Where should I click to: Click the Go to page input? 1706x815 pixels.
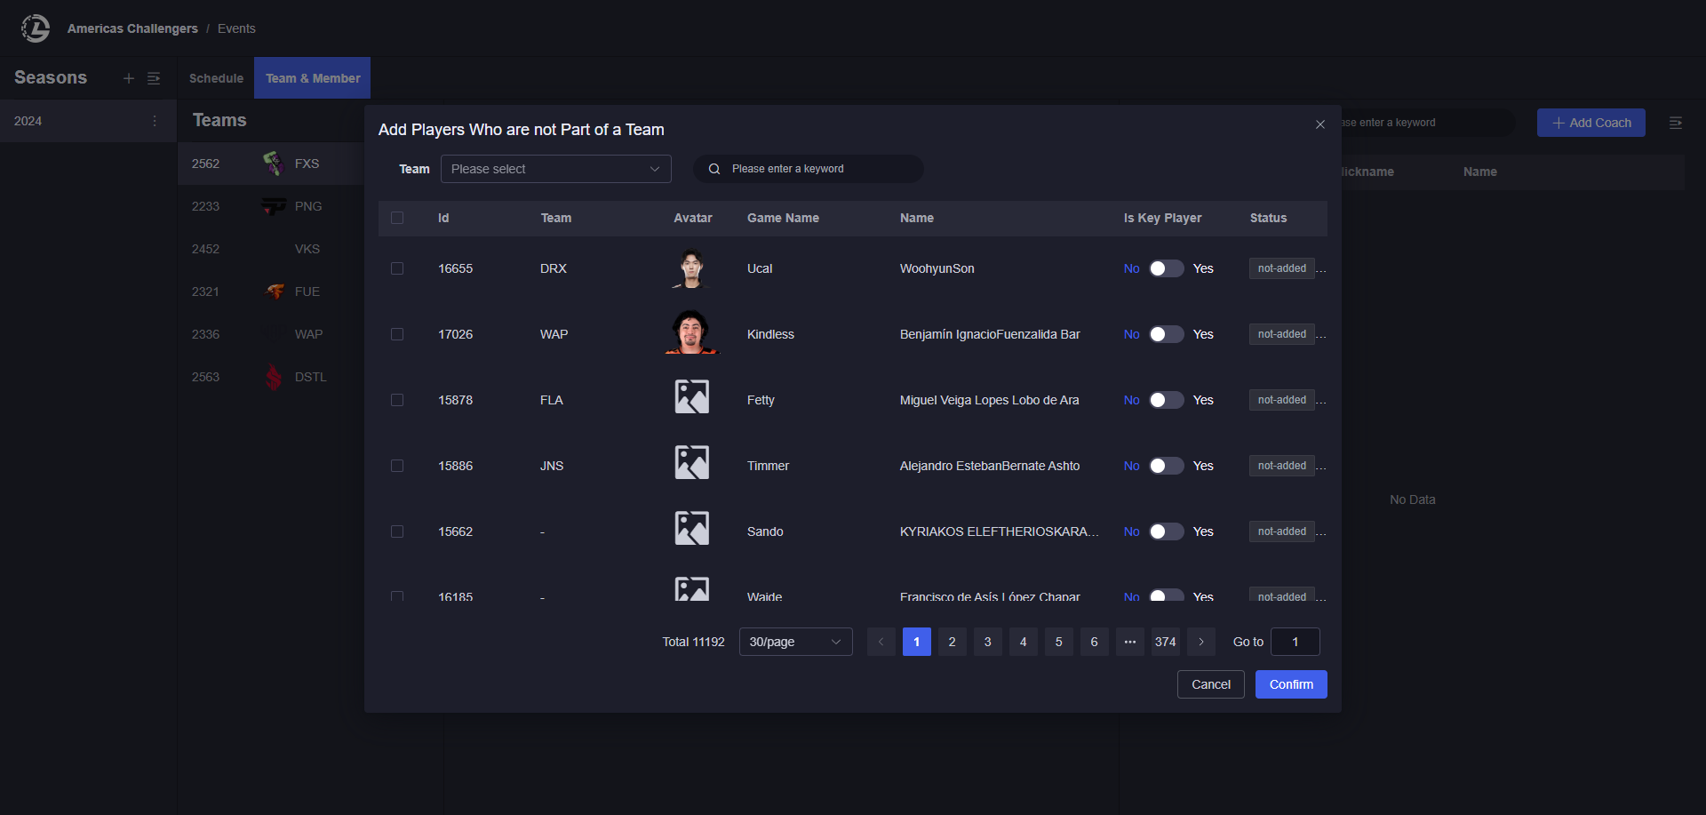pos(1295,642)
